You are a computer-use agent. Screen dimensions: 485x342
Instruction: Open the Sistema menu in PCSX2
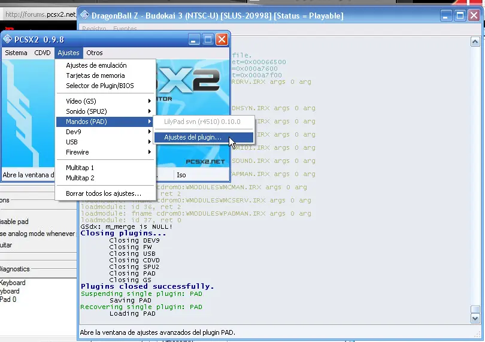click(16, 53)
